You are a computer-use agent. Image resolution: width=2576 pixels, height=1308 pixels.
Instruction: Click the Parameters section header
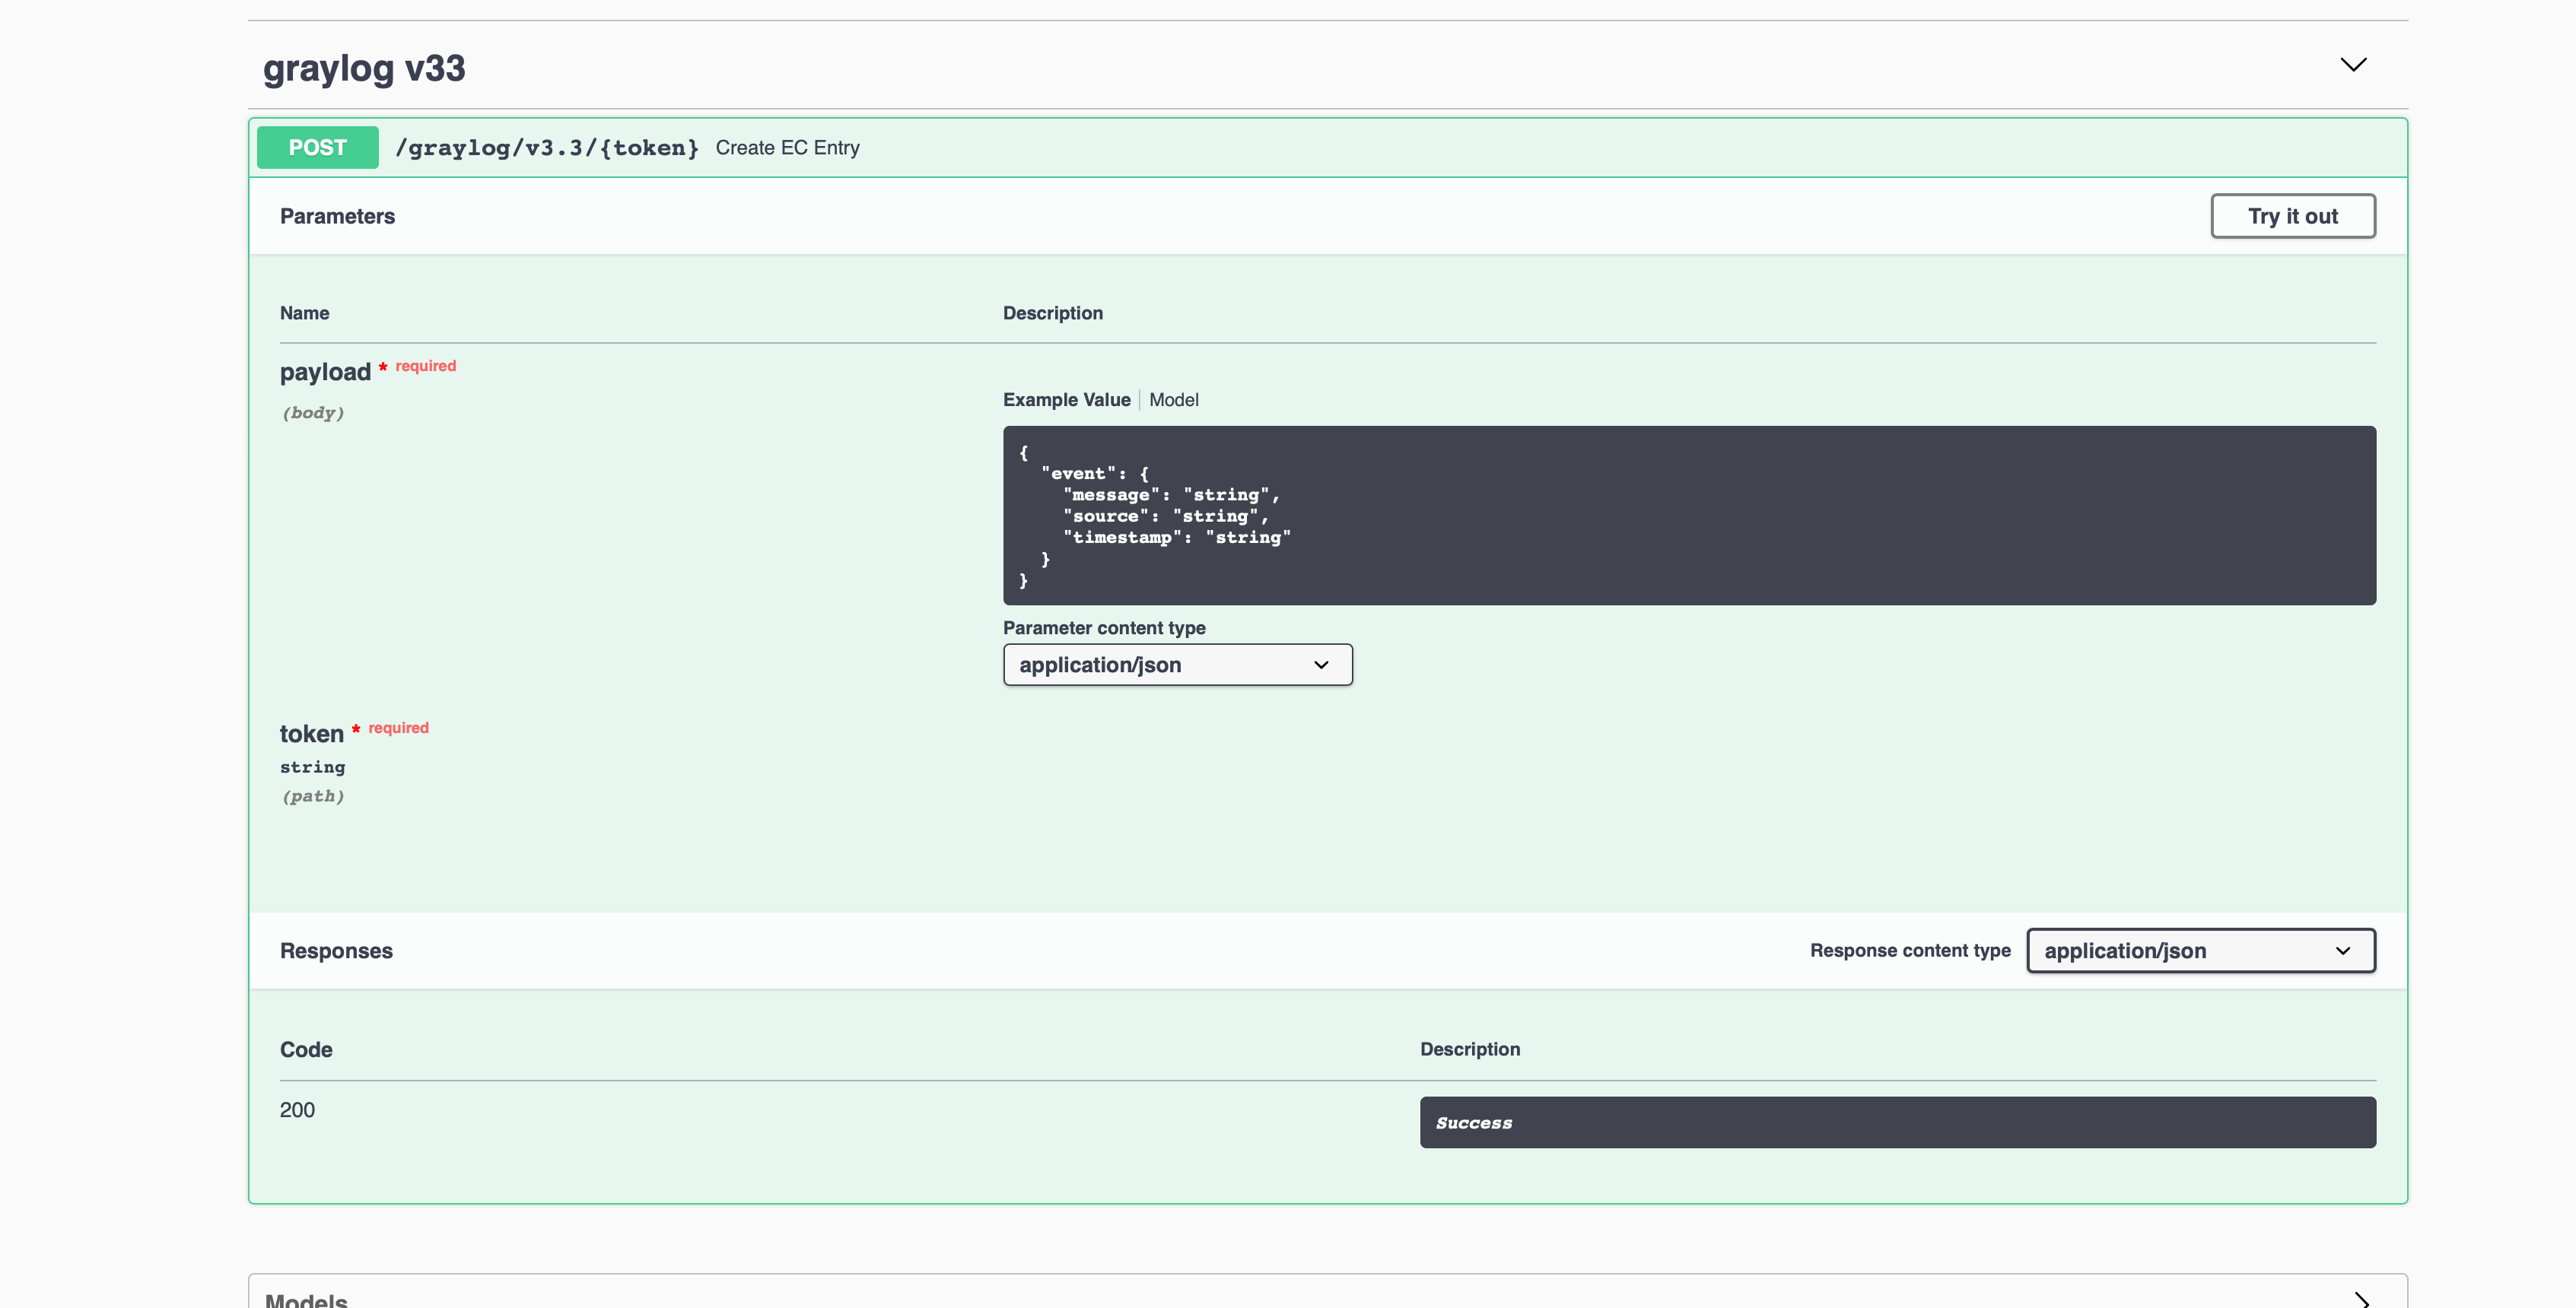pyautogui.click(x=337, y=216)
